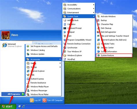The image size is (137, 109).
Task: Open the Command Prompt icon
Action: pyautogui.click(x=65, y=28)
